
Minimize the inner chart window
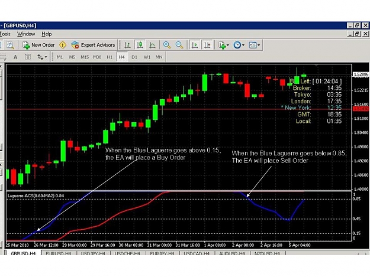pyautogui.click(x=350, y=34)
